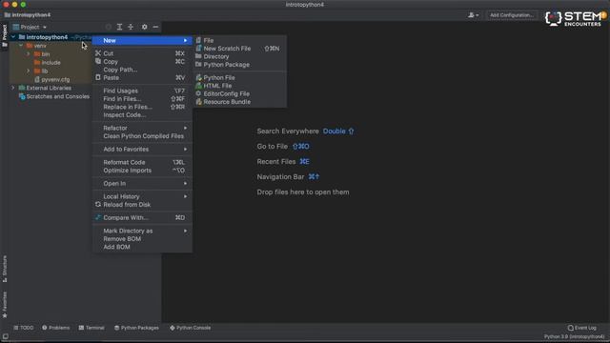
Task: Click Add Configuration... button
Action: click(x=512, y=15)
